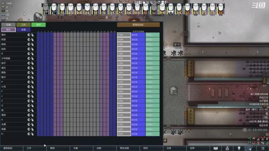
Task: Click the crescent copy icon in R's row
Action: [x=29, y=54]
